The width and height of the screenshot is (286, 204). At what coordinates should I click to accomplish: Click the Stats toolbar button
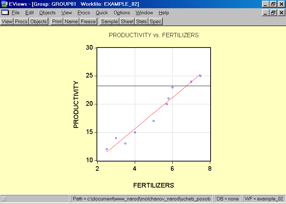point(142,21)
